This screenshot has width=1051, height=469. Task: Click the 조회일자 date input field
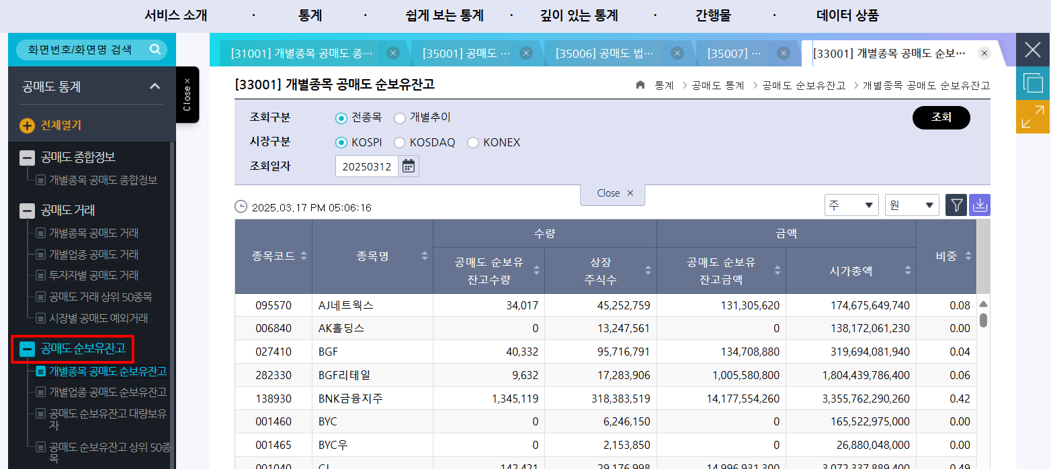coord(367,166)
